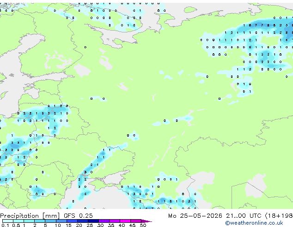The height and width of the screenshot is (227, 293).
Task: Click the above-50 arrow tip of legend
Action: coord(146,221)
